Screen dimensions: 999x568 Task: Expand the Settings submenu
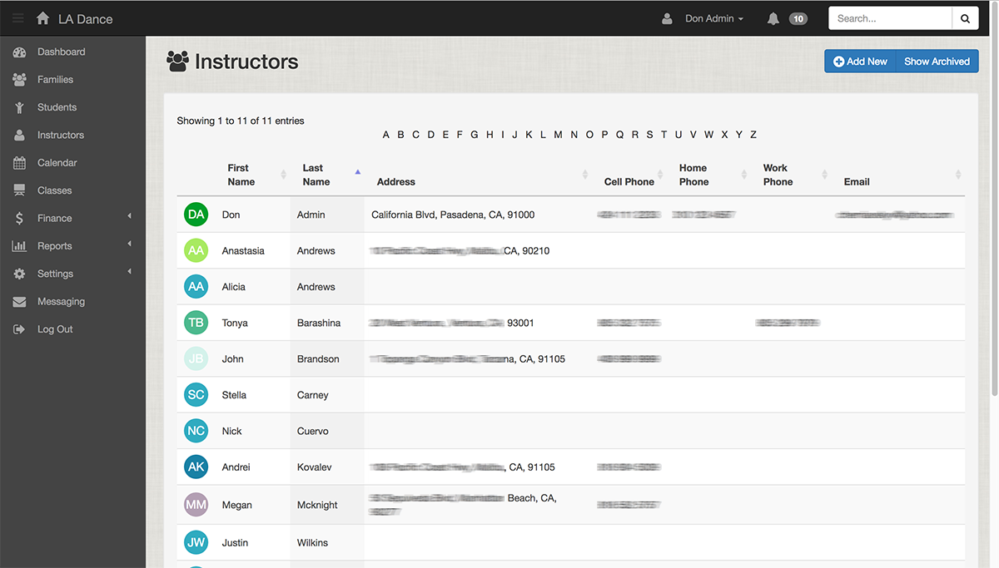point(55,274)
